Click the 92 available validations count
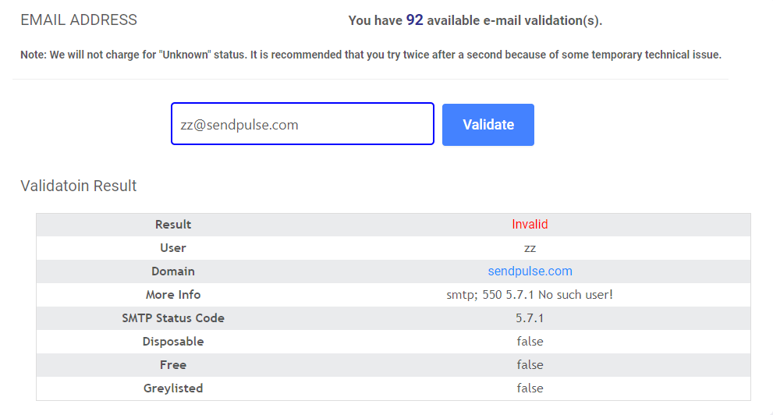 414,20
